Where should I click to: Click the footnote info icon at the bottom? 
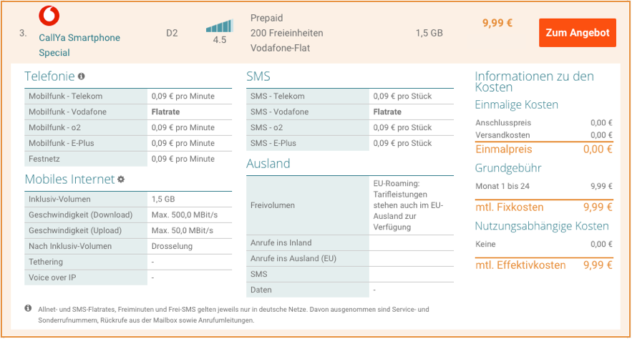pos(29,308)
